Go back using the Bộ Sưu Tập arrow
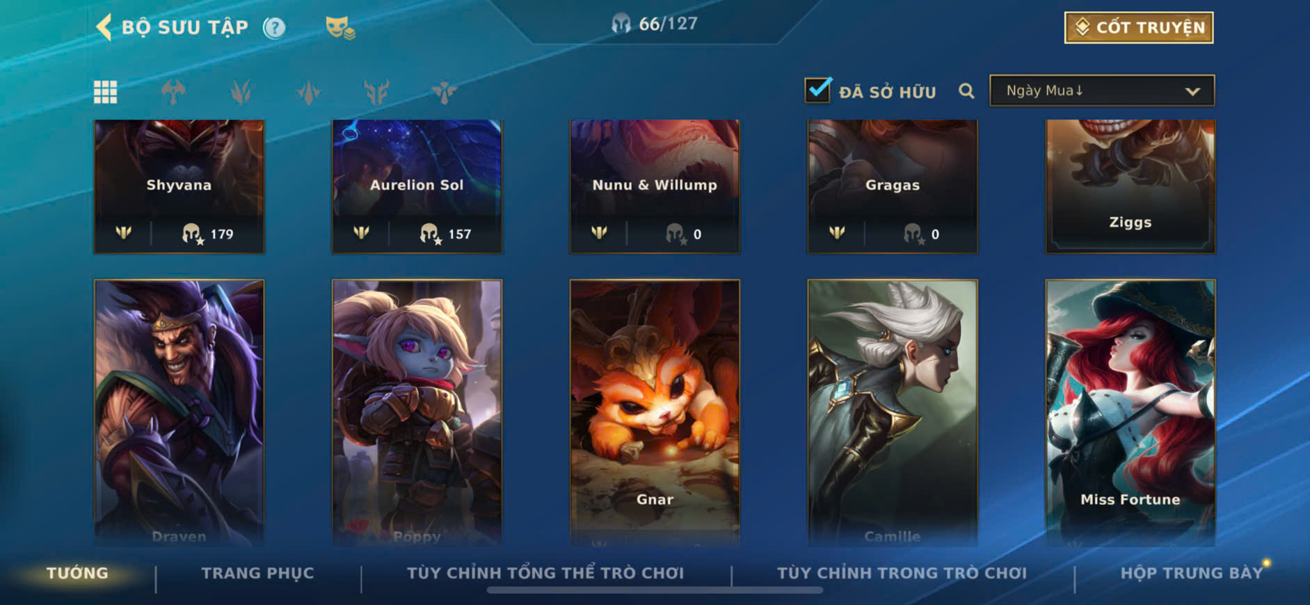The height and width of the screenshot is (605, 1310). point(104,28)
